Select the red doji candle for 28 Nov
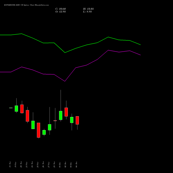Viewport: 173px width, 173px height. 55,121
